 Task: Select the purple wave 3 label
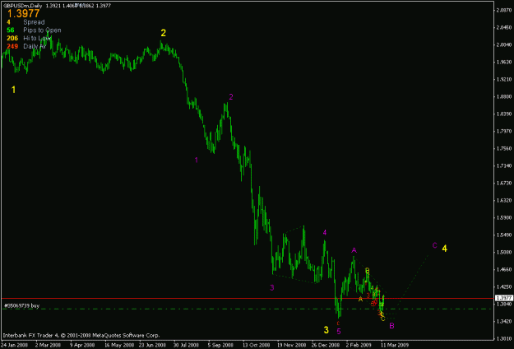pos(272,287)
